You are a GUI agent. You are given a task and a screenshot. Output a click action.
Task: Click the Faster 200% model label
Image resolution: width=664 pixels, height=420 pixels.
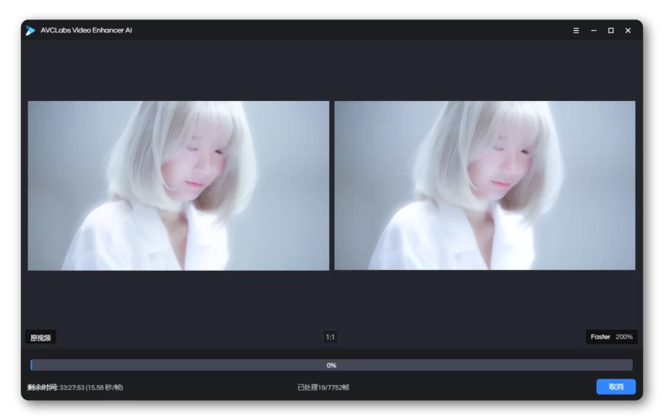pos(611,337)
